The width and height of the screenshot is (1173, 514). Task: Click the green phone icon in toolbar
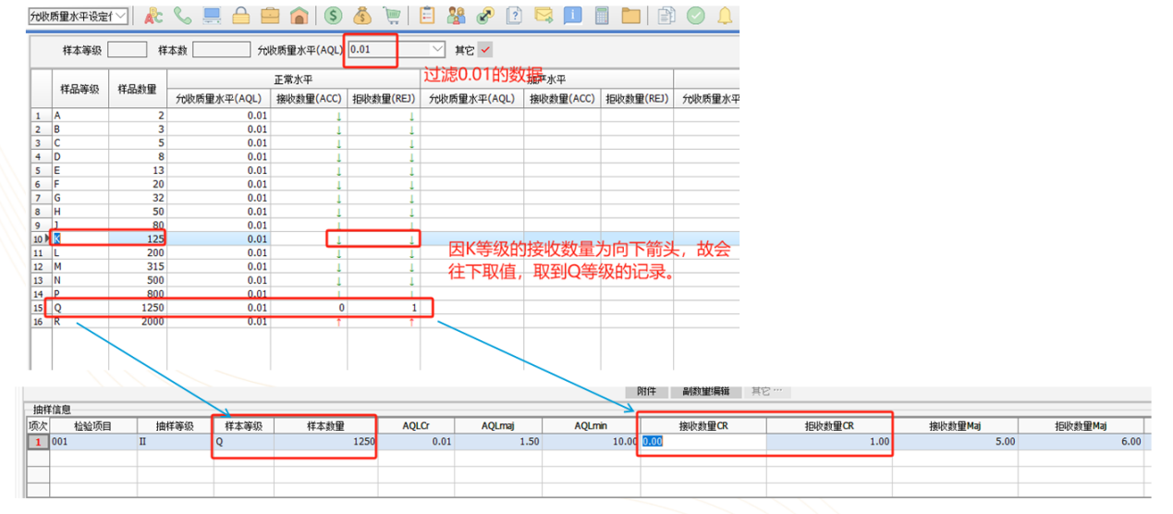(182, 16)
